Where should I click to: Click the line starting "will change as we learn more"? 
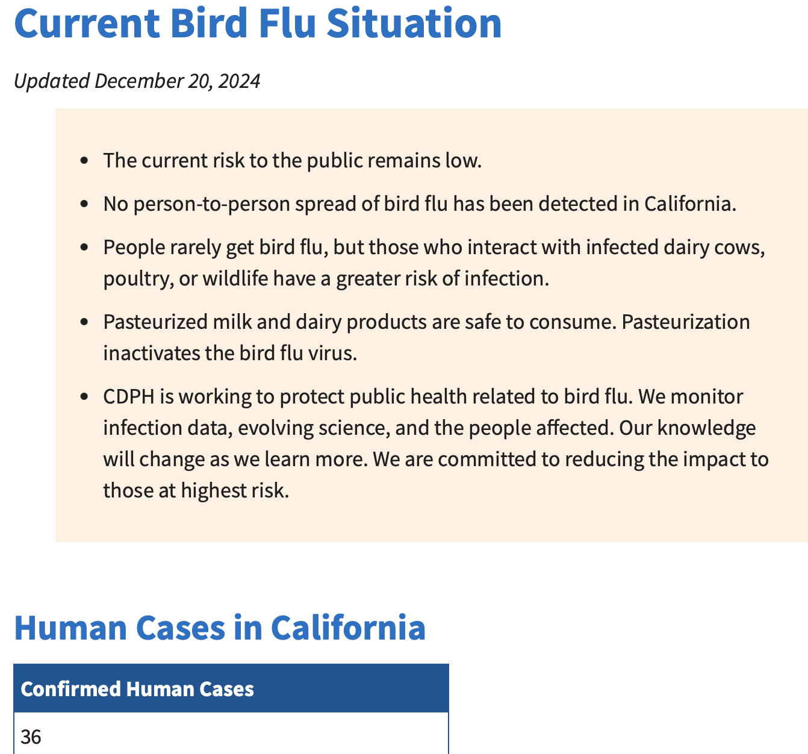(x=435, y=460)
